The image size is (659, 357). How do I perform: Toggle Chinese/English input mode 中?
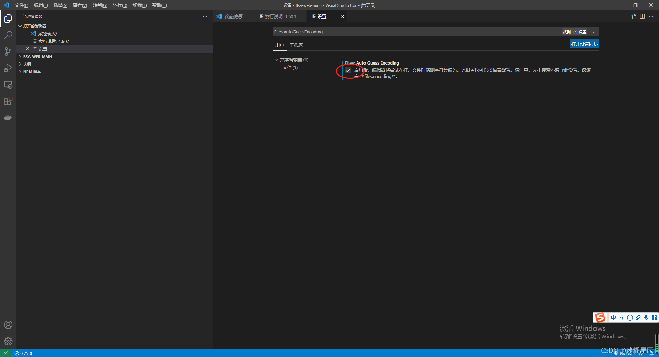coord(613,318)
